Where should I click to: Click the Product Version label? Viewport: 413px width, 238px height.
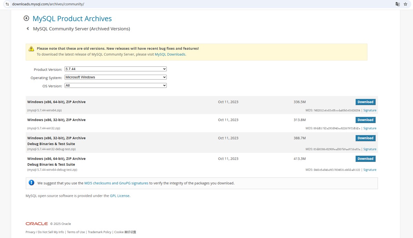point(48,69)
